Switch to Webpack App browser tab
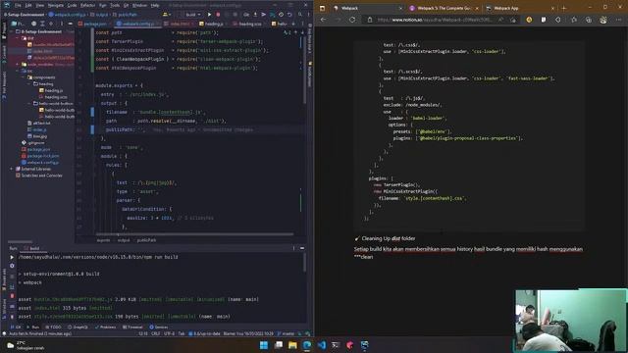628x353 pixels. (521, 8)
